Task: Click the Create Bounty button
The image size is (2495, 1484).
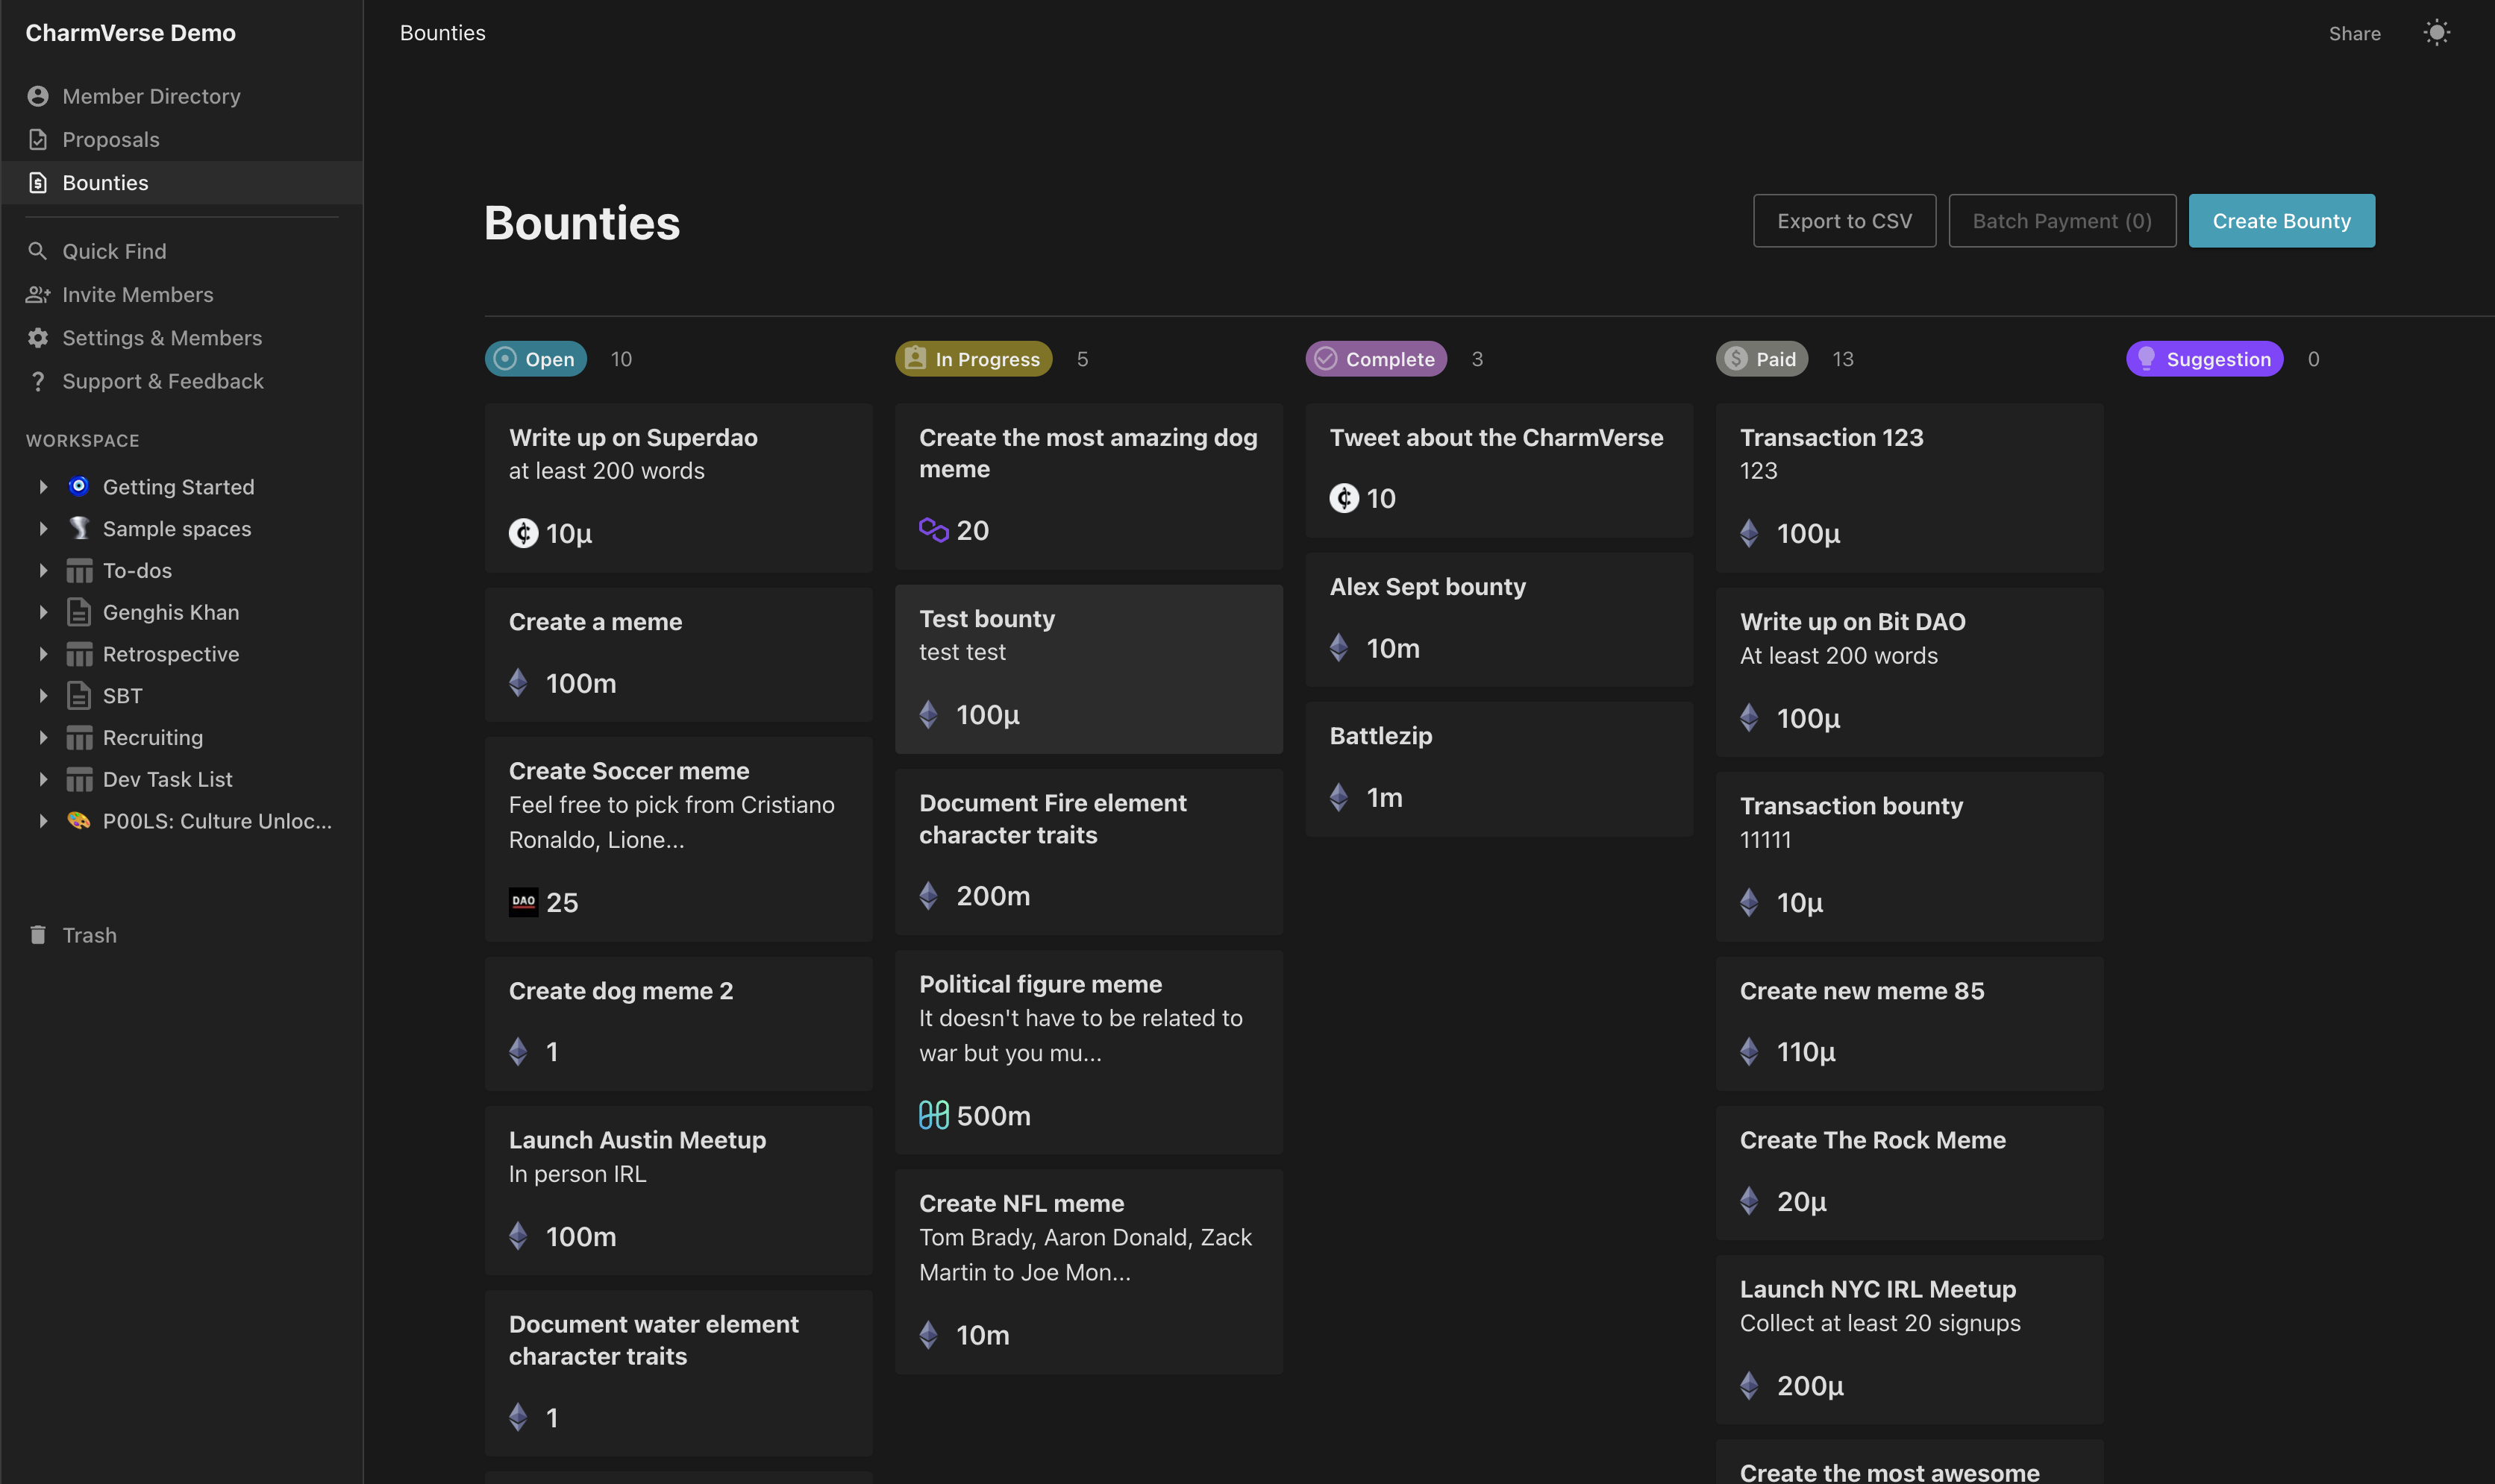Action: point(2281,221)
